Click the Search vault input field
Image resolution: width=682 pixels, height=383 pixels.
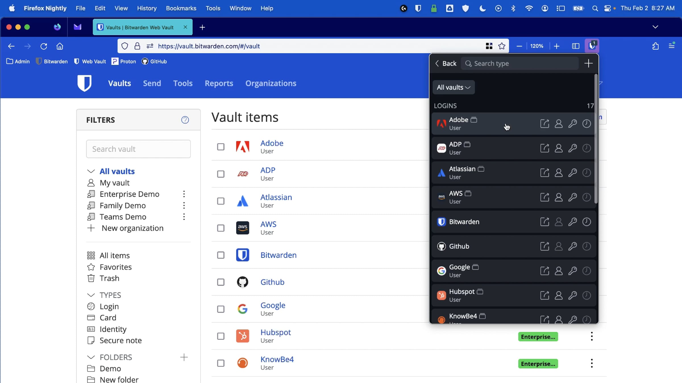click(138, 149)
